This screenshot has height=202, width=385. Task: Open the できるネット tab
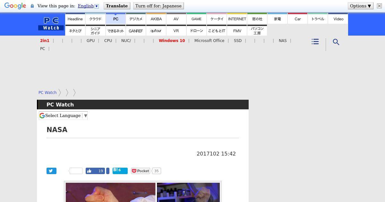click(x=116, y=30)
